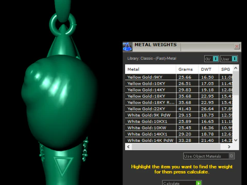The width and height of the screenshot is (247, 185).
Task: Click grams value 41.43
Action: [185, 109]
